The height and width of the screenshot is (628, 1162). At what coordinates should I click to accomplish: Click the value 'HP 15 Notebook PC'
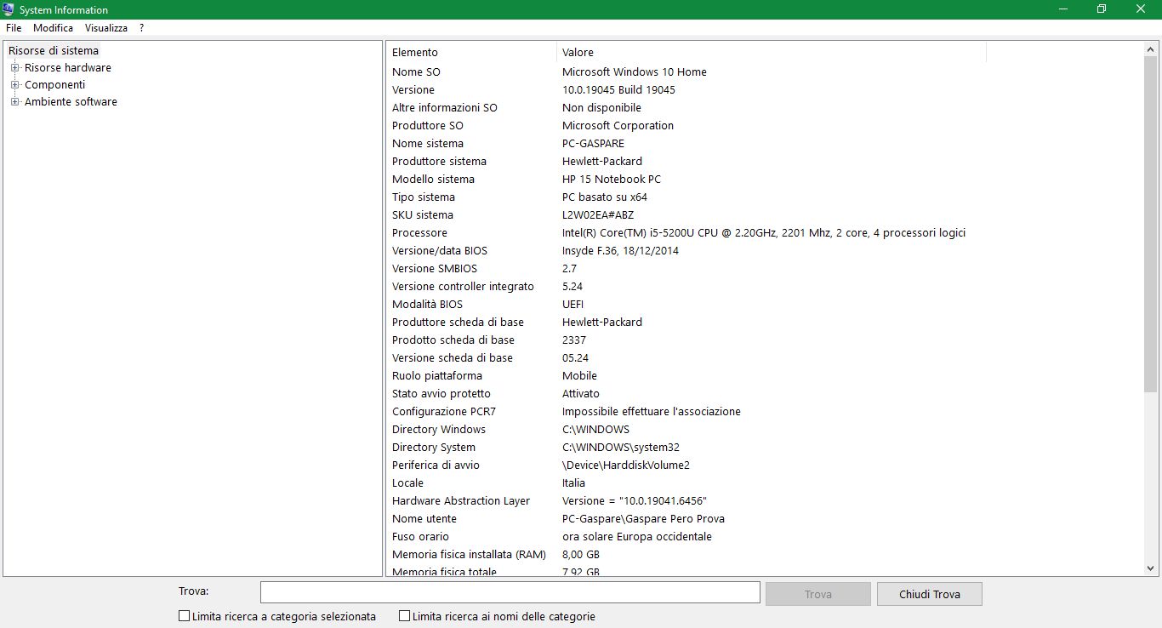pyautogui.click(x=612, y=180)
